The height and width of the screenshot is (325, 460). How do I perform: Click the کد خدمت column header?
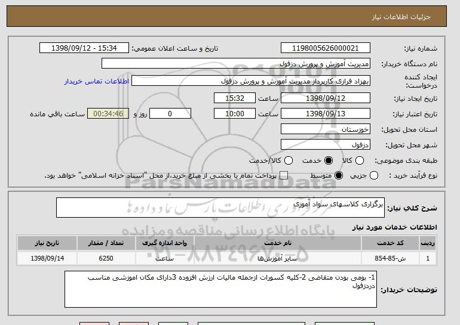pos(390,243)
